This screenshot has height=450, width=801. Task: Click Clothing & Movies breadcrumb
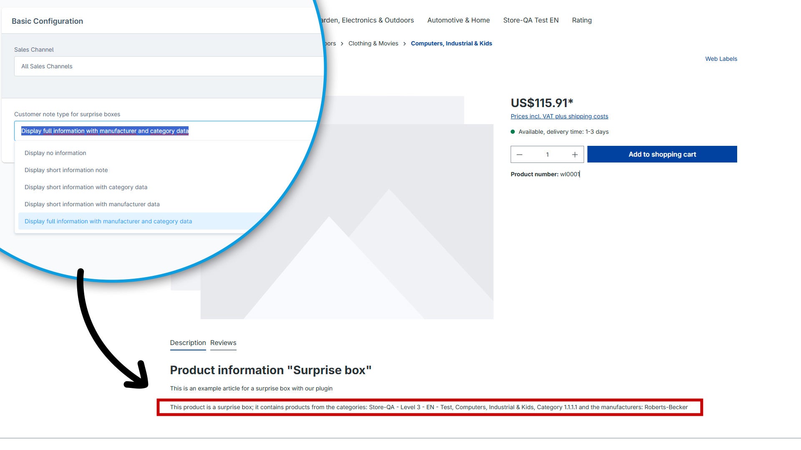point(373,43)
